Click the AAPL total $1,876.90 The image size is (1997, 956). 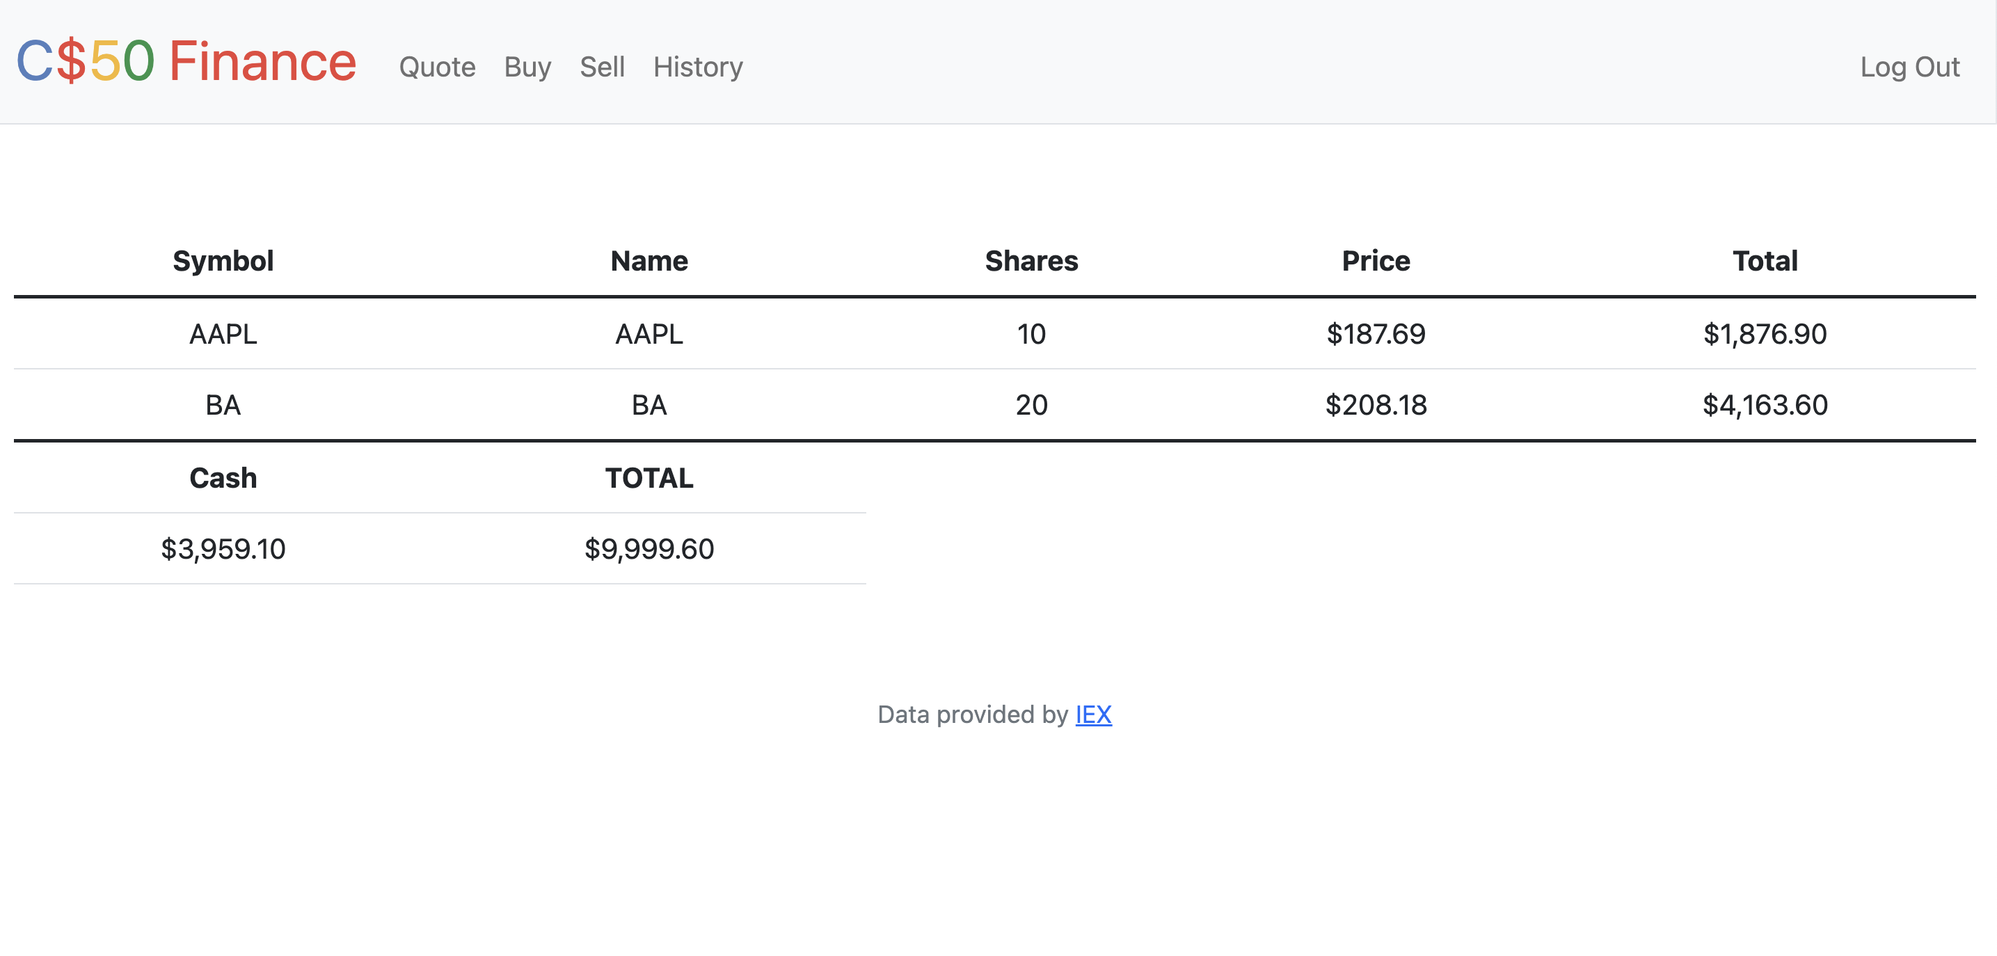(x=1765, y=334)
